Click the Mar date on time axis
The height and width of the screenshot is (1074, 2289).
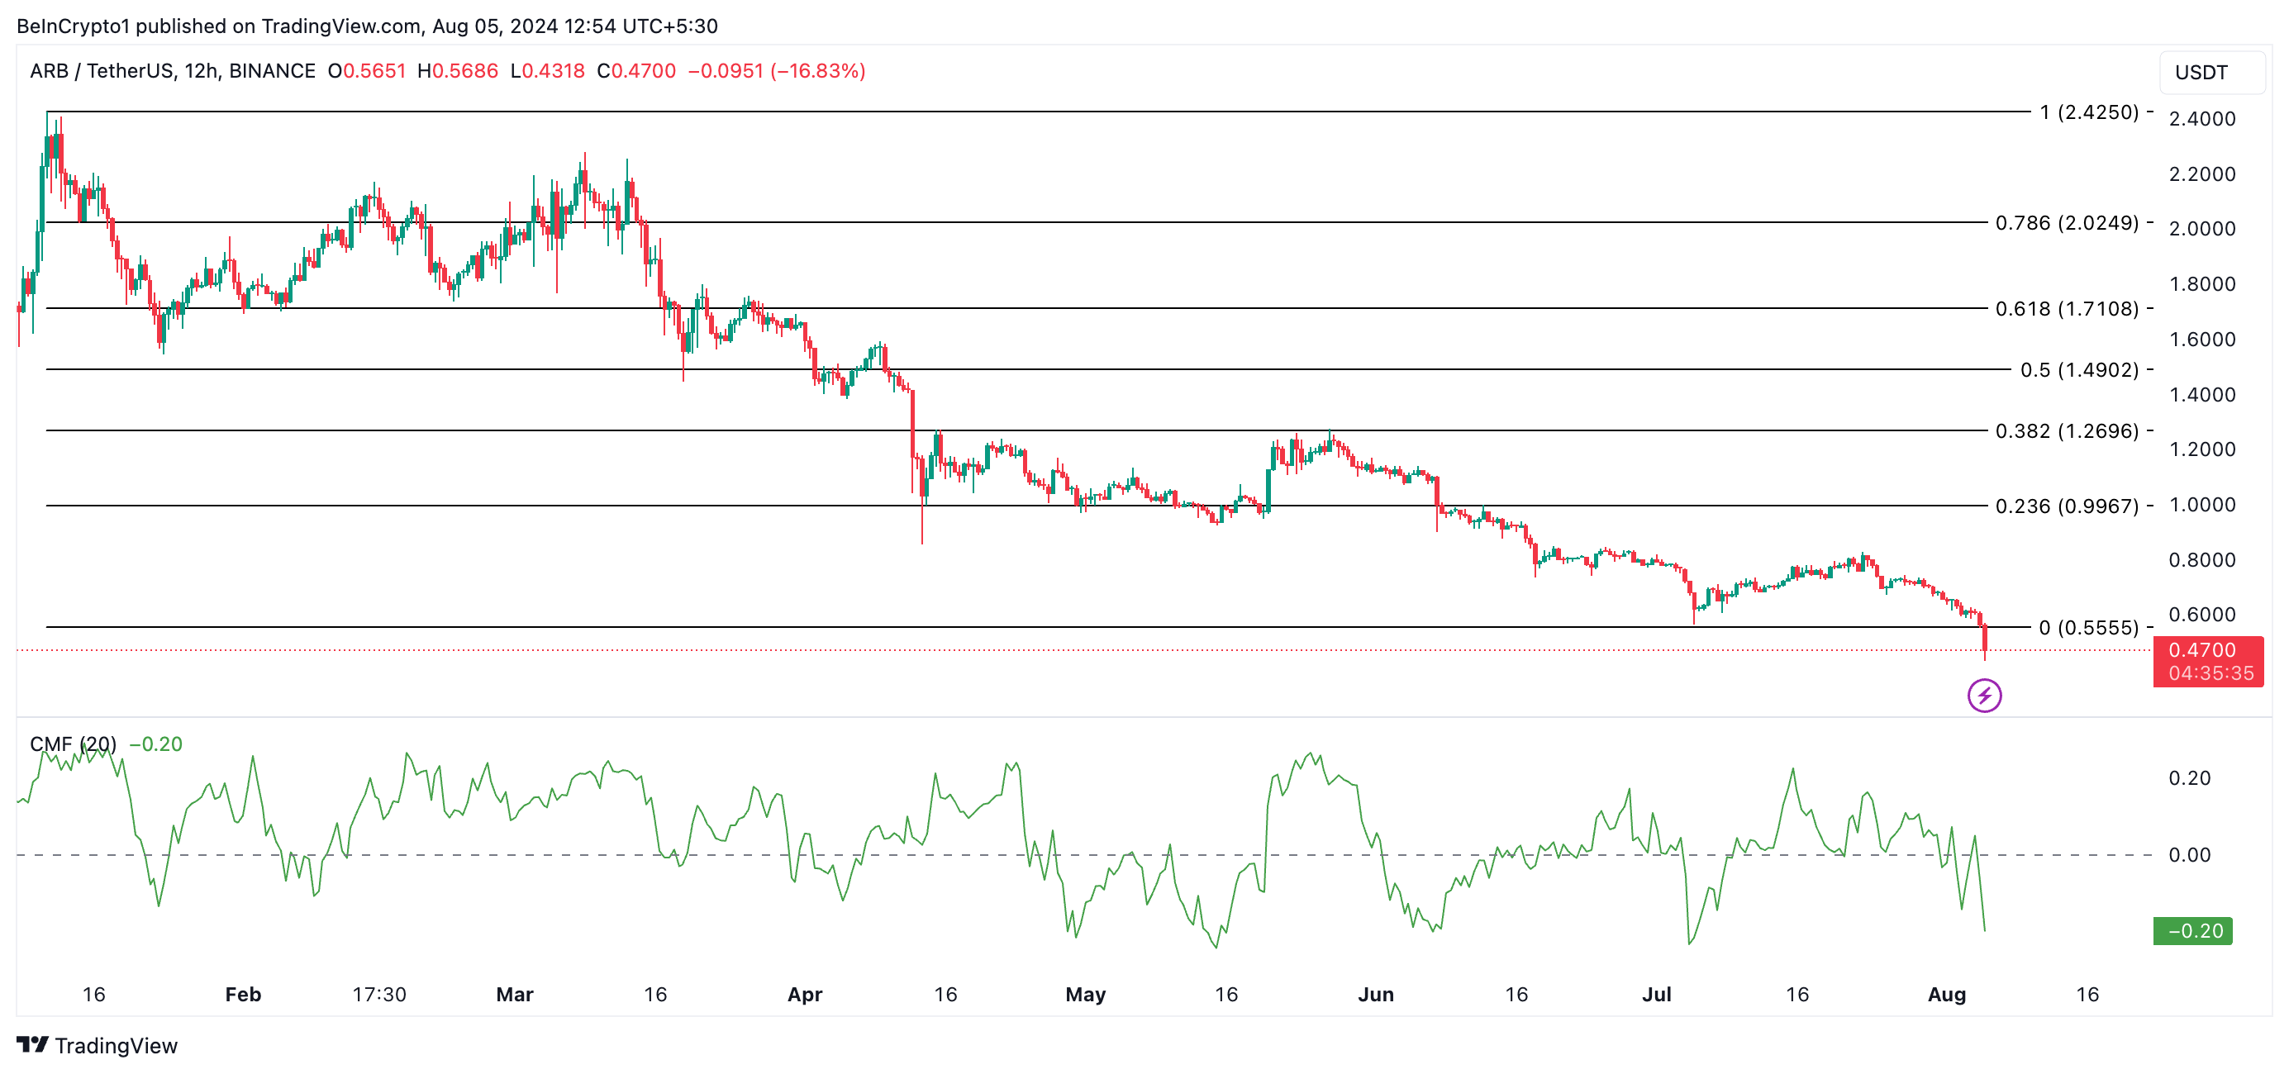515,994
